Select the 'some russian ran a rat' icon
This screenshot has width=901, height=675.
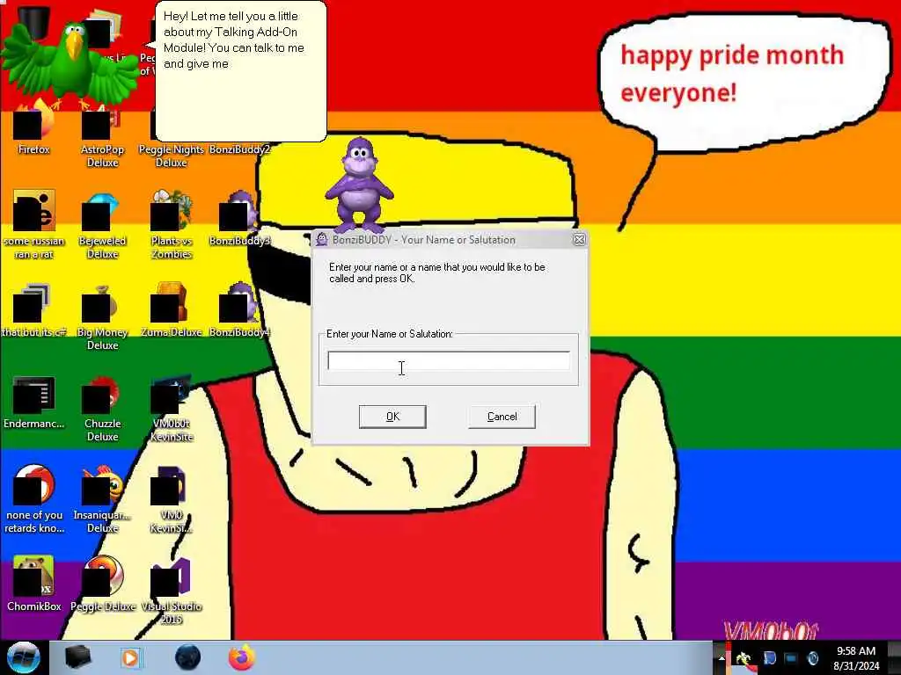click(x=33, y=224)
